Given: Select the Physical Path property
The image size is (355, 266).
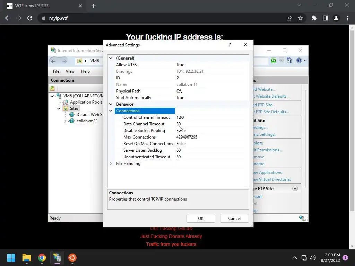Looking at the screenshot, I should click(x=178, y=91).
